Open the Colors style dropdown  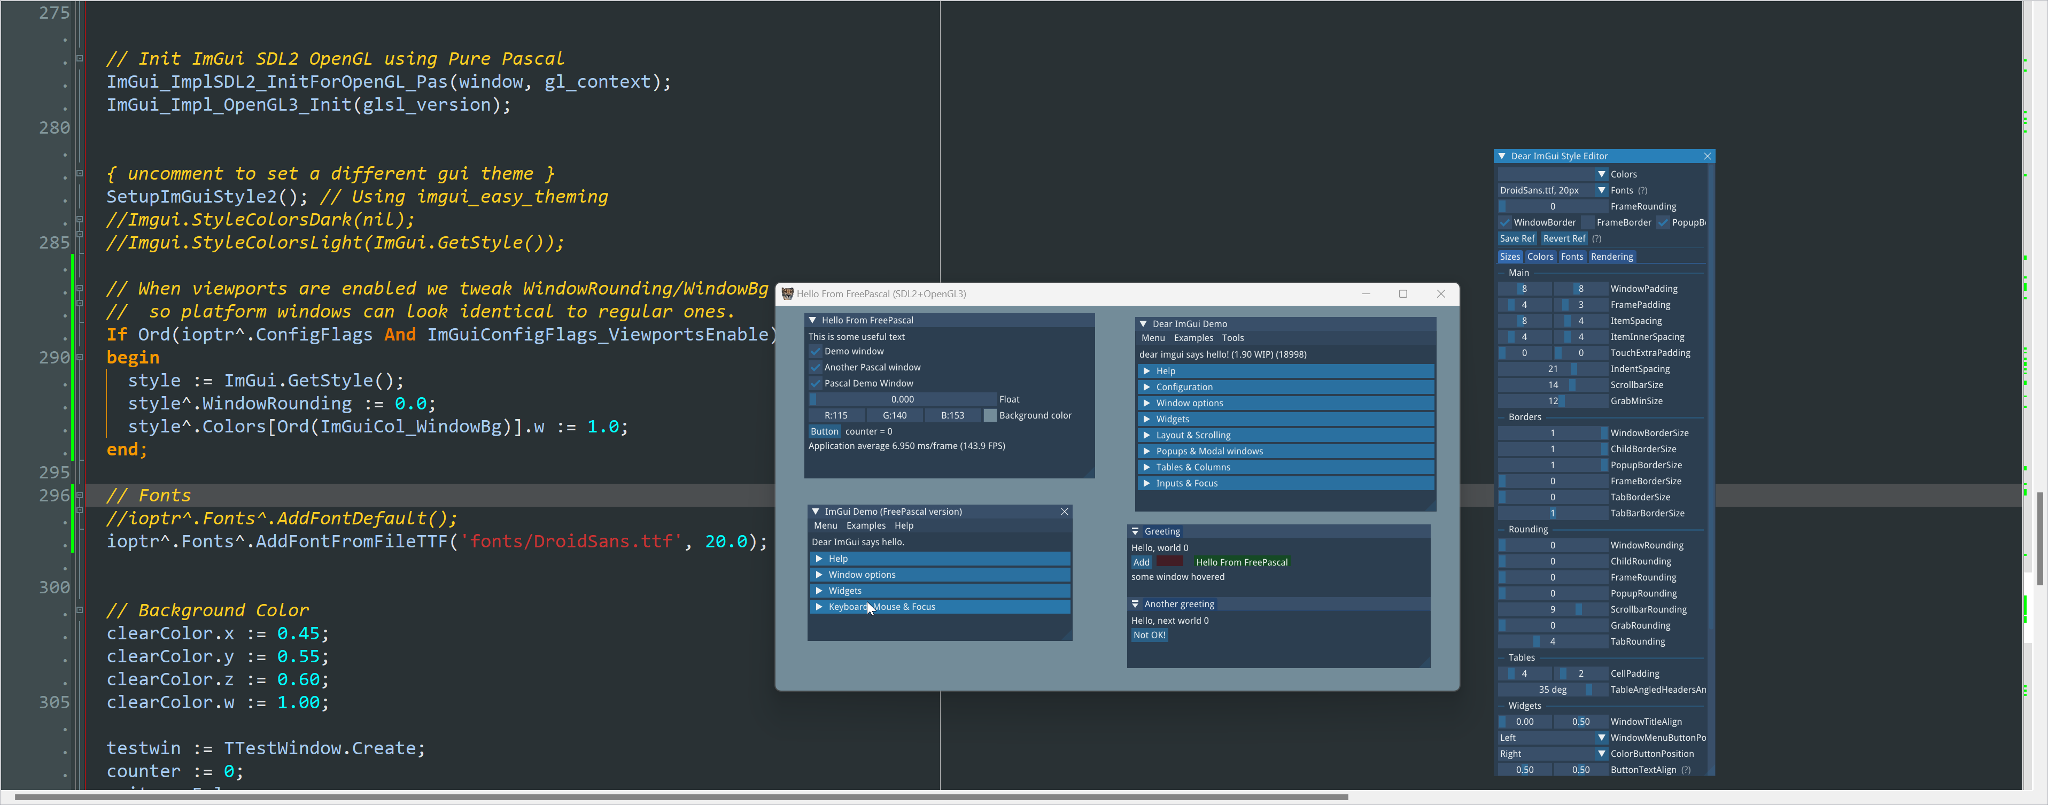coord(1602,174)
